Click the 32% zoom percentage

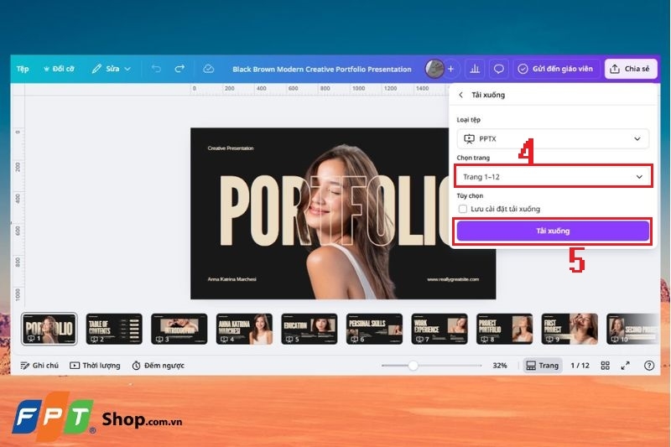(x=499, y=366)
